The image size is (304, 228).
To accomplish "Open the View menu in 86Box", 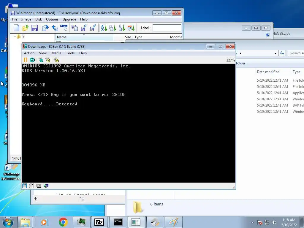I will (43, 53).
